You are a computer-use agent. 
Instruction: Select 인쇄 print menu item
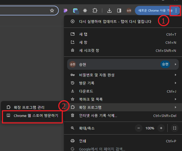click(123, 141)
